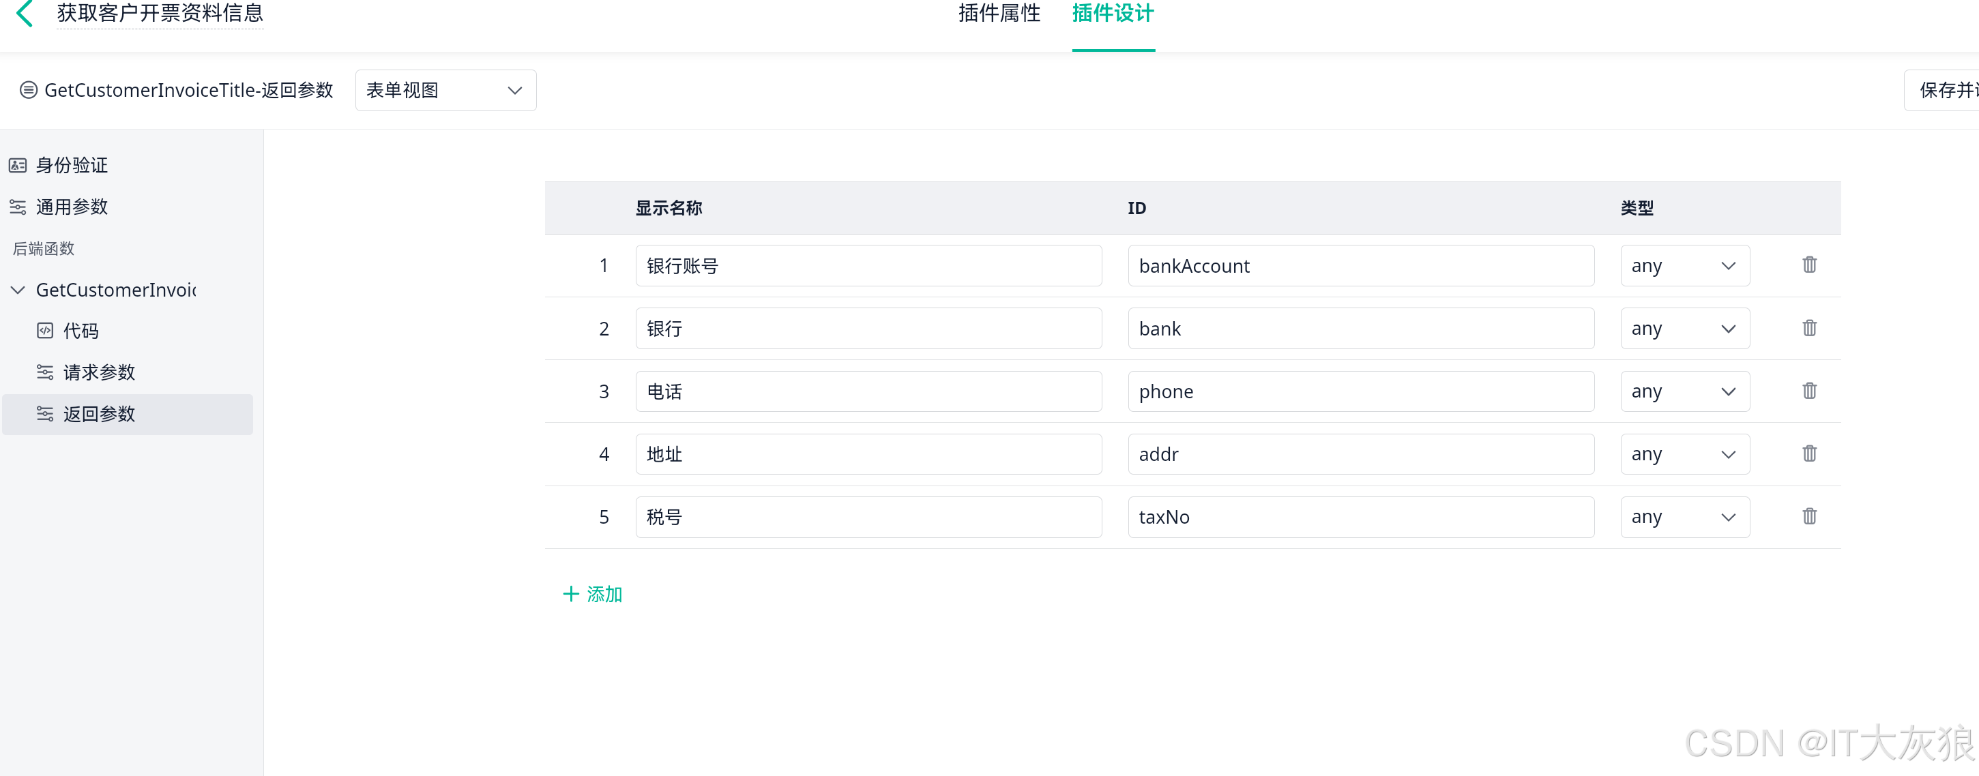
Task: Delete the bank row using trash icon
Action: click(x=1809, y=328)
